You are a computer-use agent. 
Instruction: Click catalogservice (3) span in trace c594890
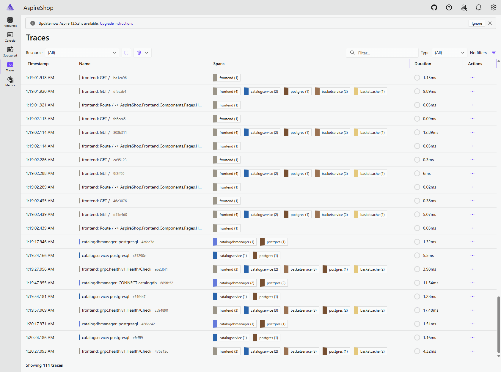pos(262,310)
